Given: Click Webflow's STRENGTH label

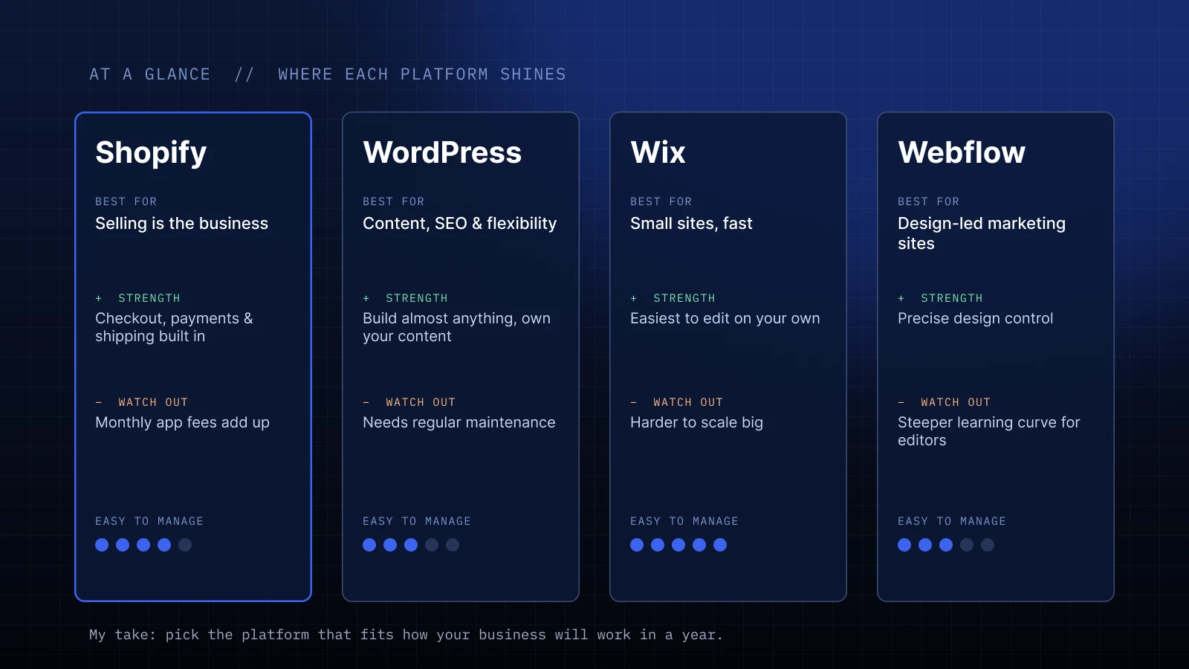Looking at the screenshot, I should (x=952, y=298).
